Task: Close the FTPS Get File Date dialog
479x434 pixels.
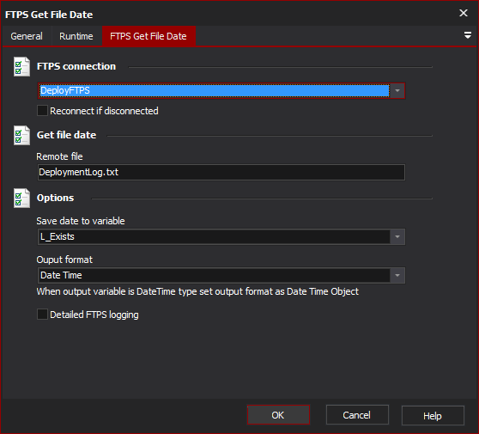Action: click(x=464, y=13)
